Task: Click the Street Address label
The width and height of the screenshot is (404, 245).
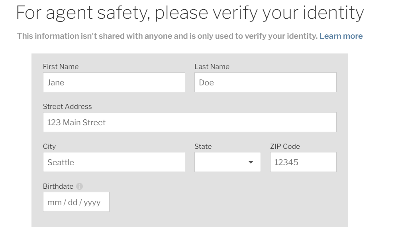Action: (x=67, y=107)
